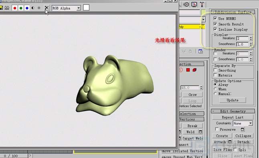Viewport: 259px width, 158px height.
Task: Click the Connect button
Action: (185, 145)
